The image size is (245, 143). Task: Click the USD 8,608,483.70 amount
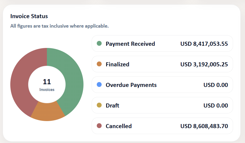point(204,126)
